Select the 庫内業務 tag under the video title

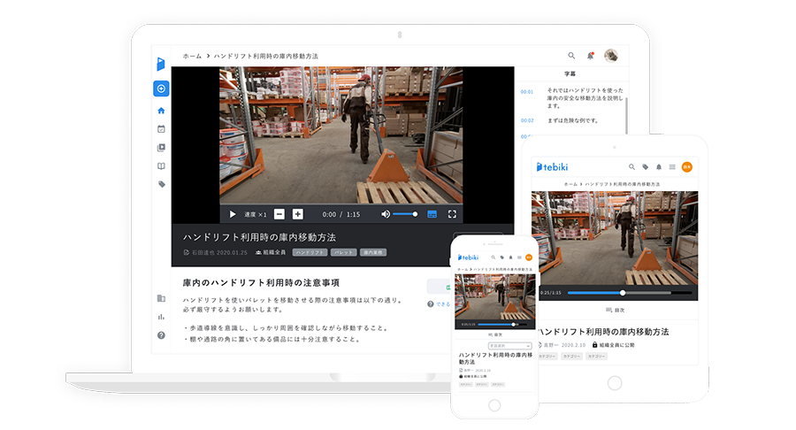(x=373, y=252)
